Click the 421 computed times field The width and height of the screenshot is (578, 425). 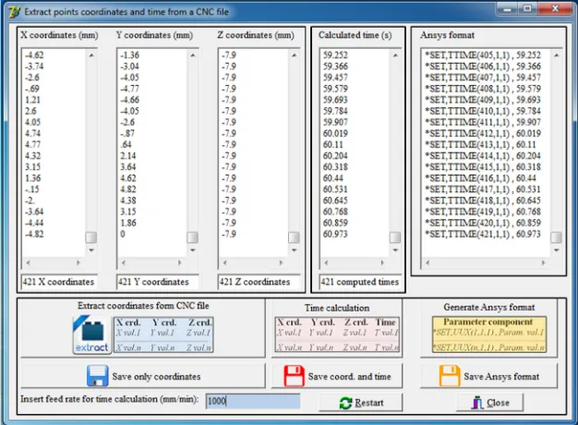pyautogui.click(x=360, y=282)
